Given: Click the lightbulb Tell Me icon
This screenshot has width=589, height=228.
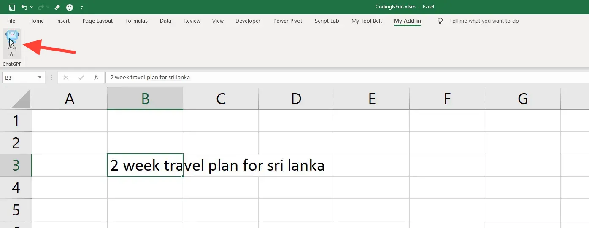Looking at the screenshot, I should click(440, 21).
